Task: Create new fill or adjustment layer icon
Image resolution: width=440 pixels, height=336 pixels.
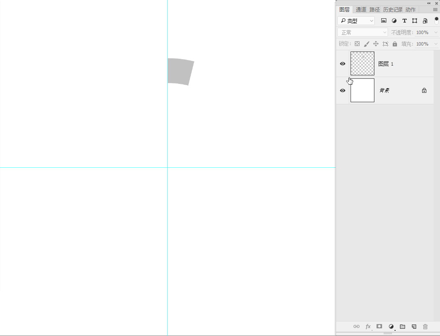Action: coord(391,327)
